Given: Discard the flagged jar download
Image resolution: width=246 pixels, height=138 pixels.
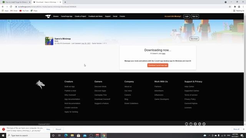Looking at the screenshot, I should tap(58, 130).
